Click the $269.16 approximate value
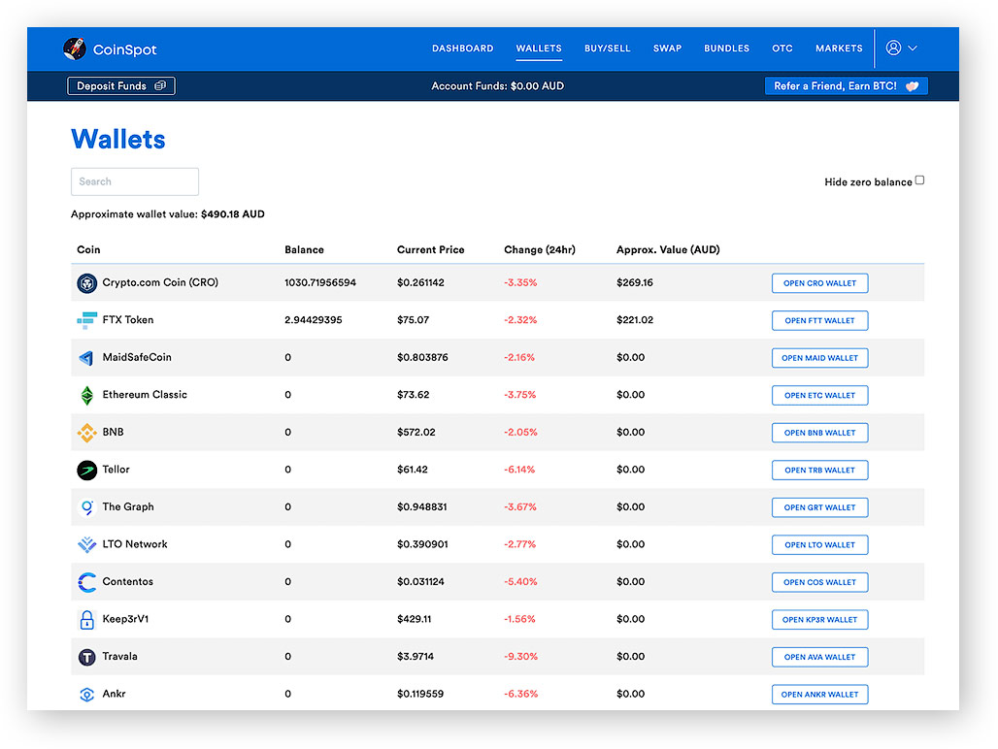Screen dimensions: 998x749 (x=635, y=283)
